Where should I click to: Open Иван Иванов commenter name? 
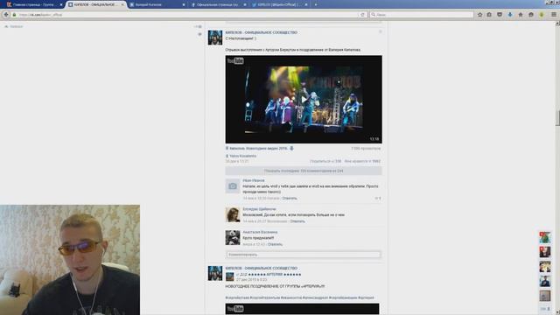pyautogui.click(x=254, y=181)
